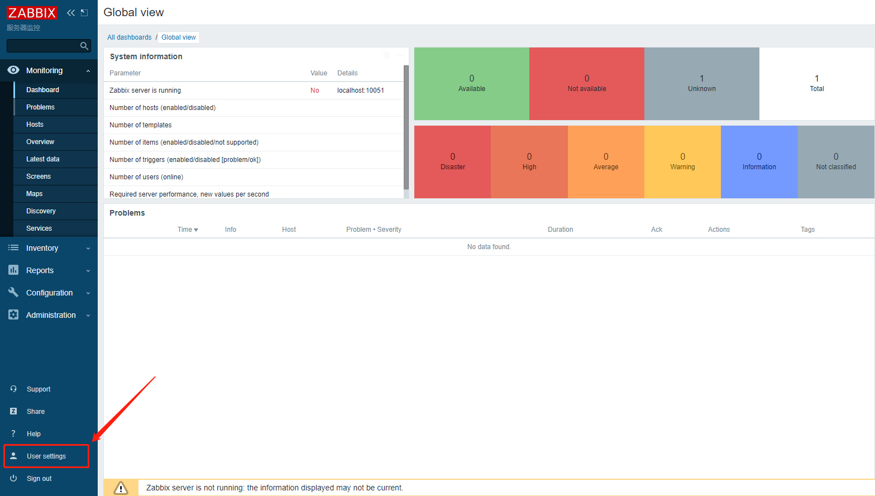Sort problems by Time column
The width and height of the screenshot is (875, 496).
(188, 230)
